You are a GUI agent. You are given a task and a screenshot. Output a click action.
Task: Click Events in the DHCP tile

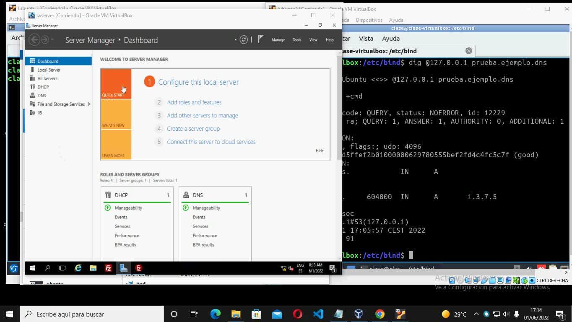click(121, 217)
